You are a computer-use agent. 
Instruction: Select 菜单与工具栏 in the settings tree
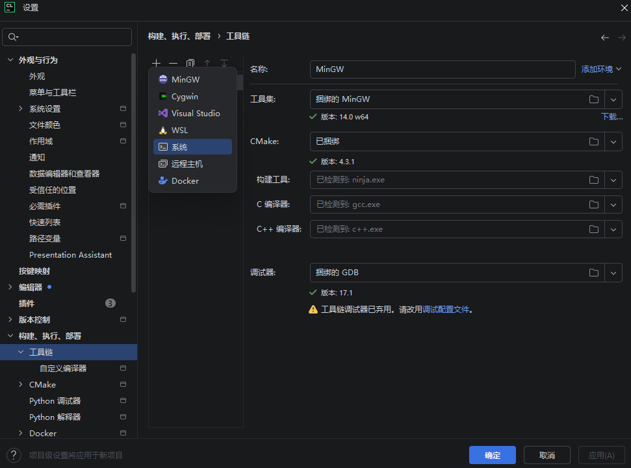pyautogui.click(x=53, y=92)
